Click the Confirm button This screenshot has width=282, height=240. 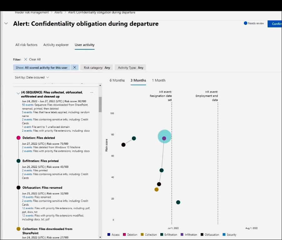pos(275,24)
